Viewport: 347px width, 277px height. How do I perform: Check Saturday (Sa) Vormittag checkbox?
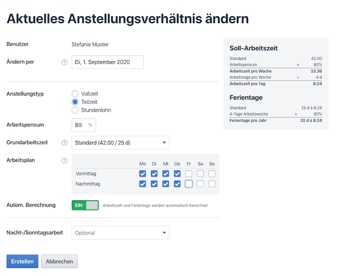(x=200, y=173)
